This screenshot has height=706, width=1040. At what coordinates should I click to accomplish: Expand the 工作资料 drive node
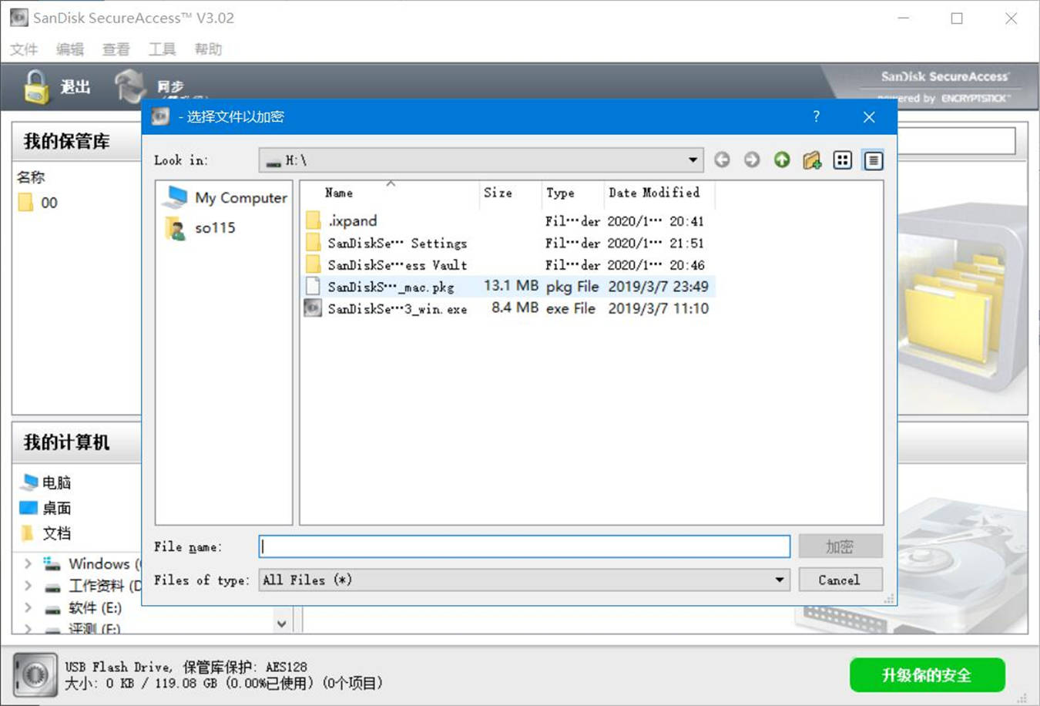[x=29, y=586]
